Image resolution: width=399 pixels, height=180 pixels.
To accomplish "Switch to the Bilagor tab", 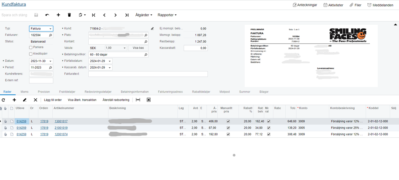I will point(264,92).
